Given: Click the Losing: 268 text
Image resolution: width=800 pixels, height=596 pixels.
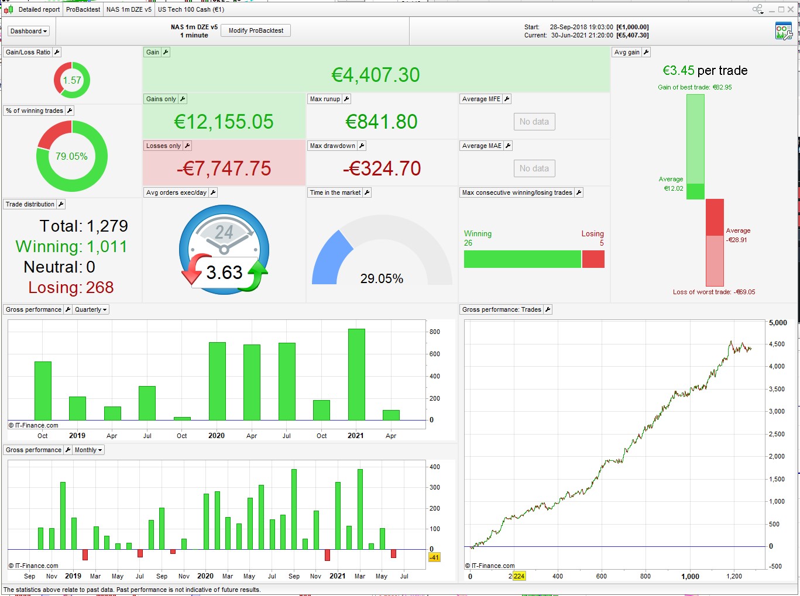Looking at the screenshot, I should click(x=71, y=288).
